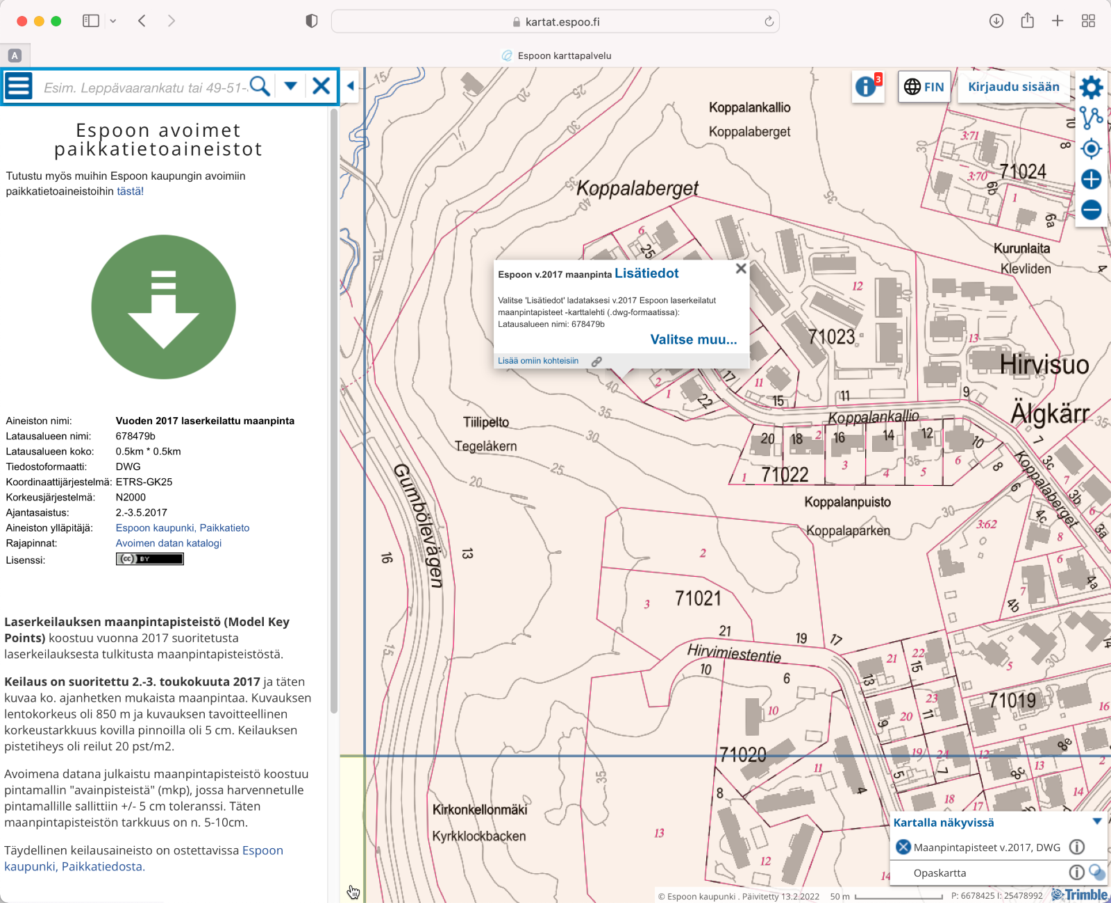The image size is (1111, 903).
Task: Zoom out the map with minus
Action: coord(1092,210)
